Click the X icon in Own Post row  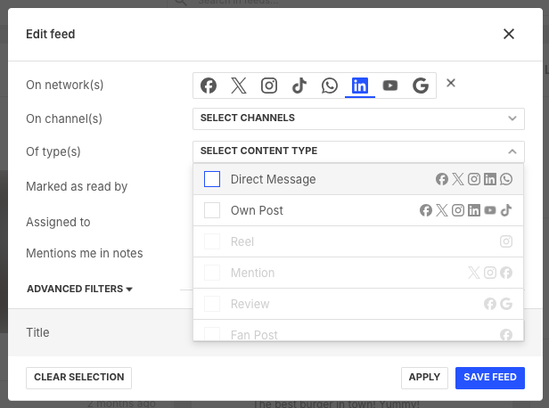click(x=442, y=210)
